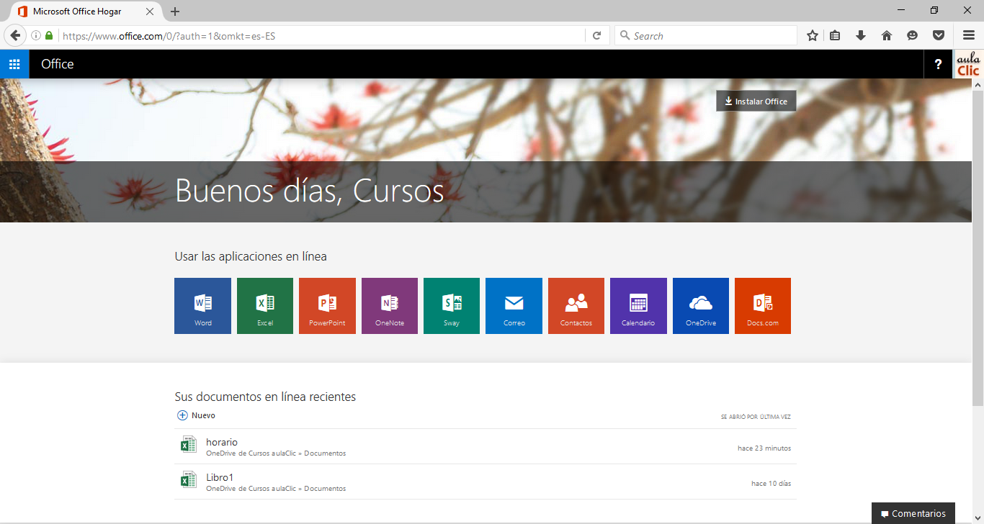
Task: Open the Sway app tile
Action: pos(452,306)
